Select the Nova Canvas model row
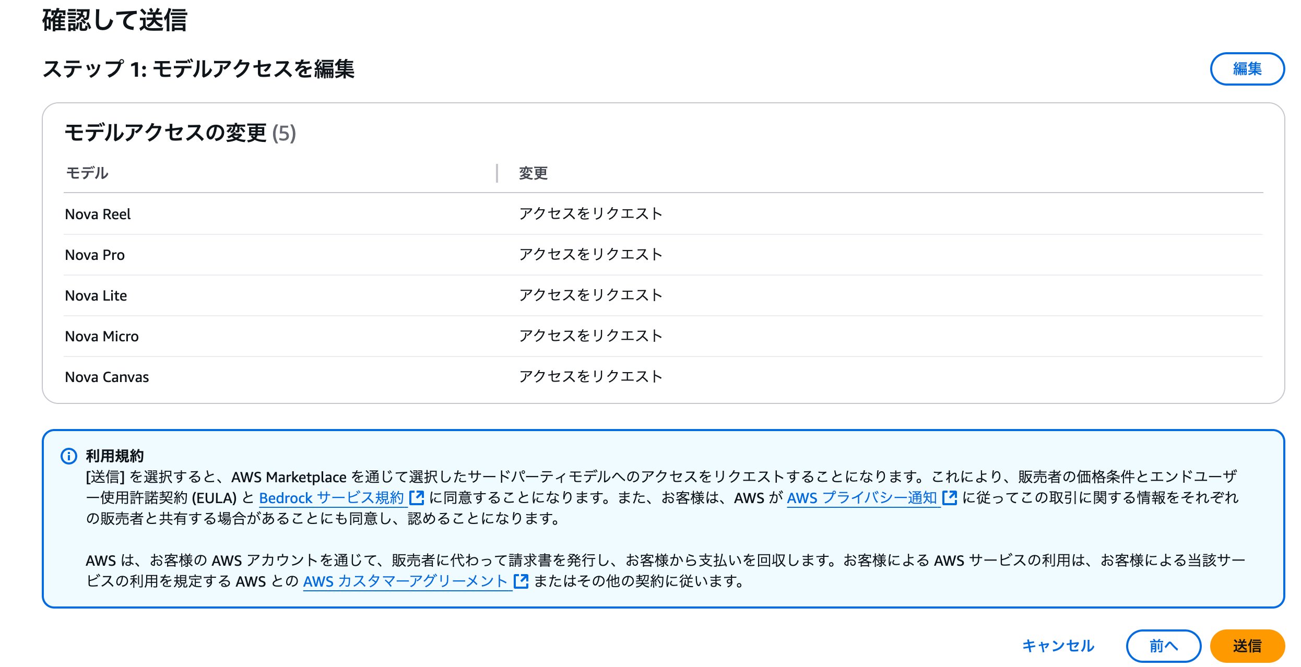The width and height of the screenshot is (1301, 667). 663,377
